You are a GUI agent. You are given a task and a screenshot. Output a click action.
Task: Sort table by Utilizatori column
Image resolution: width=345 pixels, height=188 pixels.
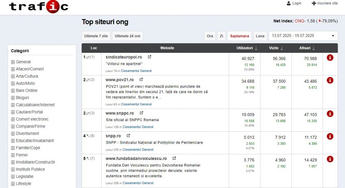247,48
